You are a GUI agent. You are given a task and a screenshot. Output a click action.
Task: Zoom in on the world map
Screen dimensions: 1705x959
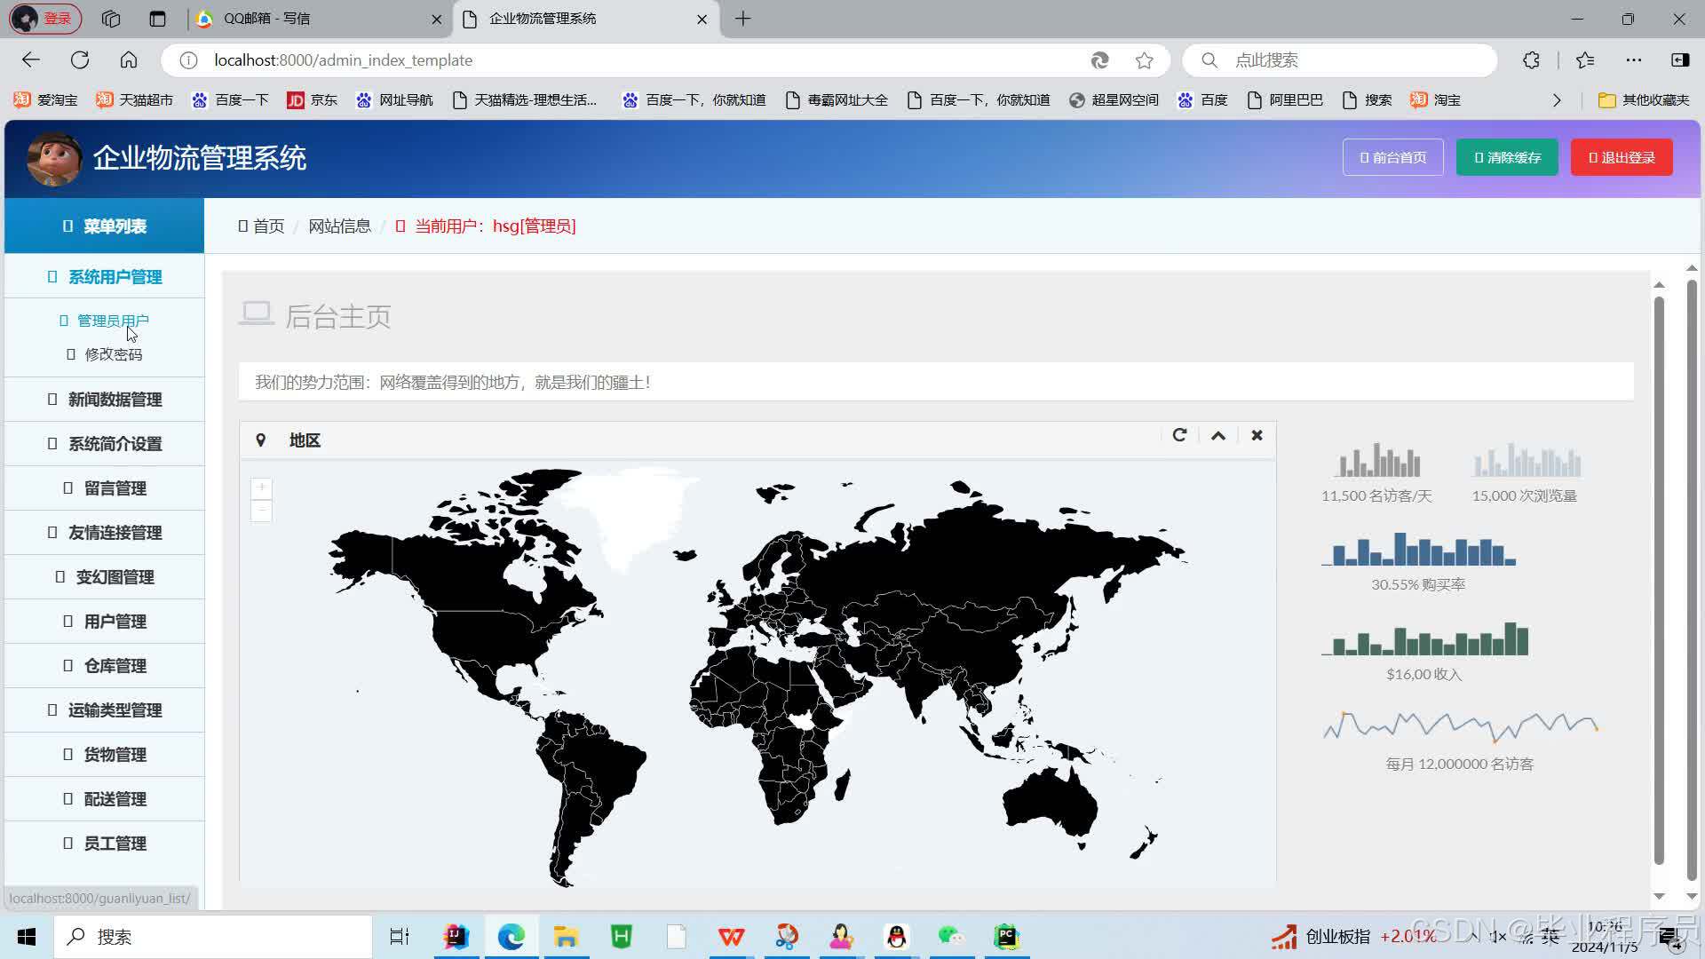(x=261, y=487)
